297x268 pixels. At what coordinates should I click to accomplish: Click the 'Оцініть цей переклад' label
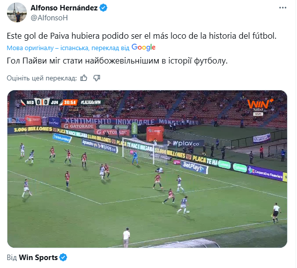pos(42,78)
